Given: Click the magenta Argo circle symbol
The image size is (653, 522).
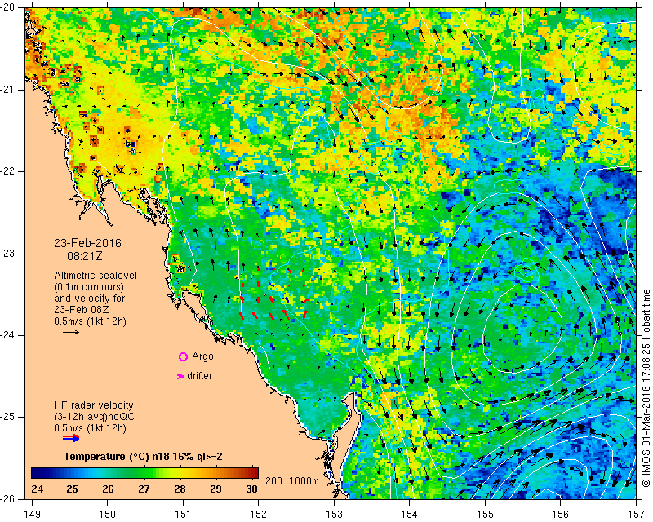Looking at the screenshot, I should 183,356.
